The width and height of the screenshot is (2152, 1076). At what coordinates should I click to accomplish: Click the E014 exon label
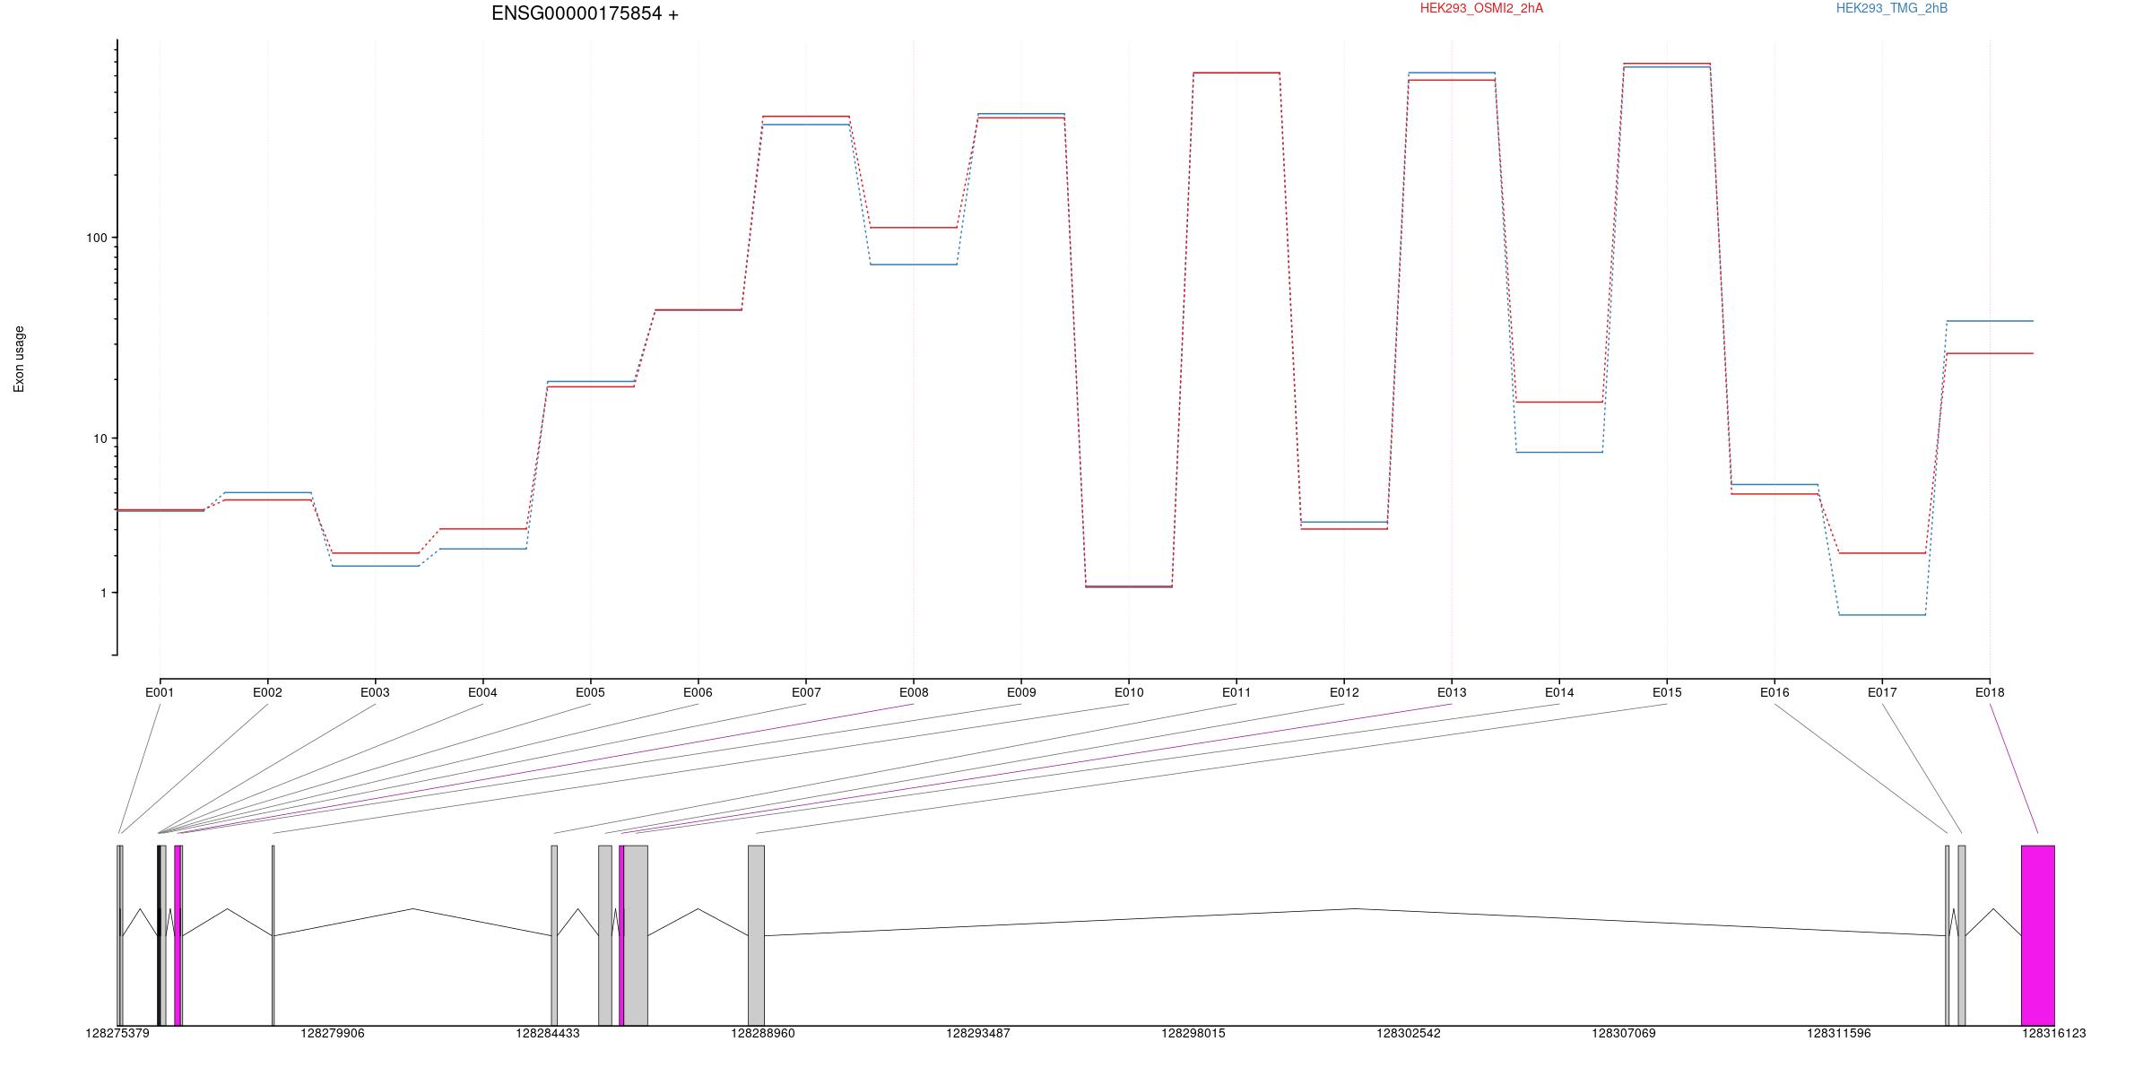coord(1559,692)
